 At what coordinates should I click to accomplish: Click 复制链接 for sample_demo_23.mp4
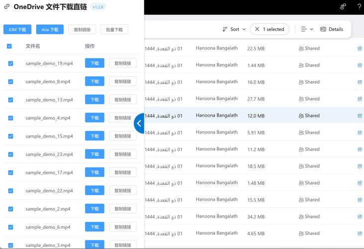[122, 154]
